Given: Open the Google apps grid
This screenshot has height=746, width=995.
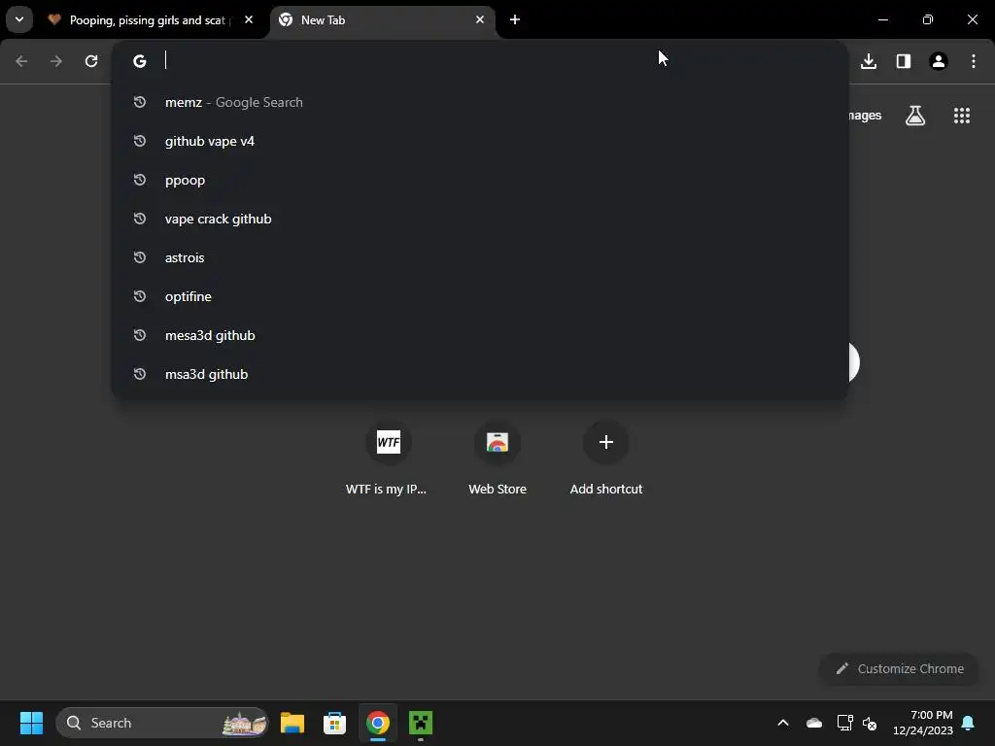Looking at the screenshot, I should pyautogui.click(x=962, y=116).
